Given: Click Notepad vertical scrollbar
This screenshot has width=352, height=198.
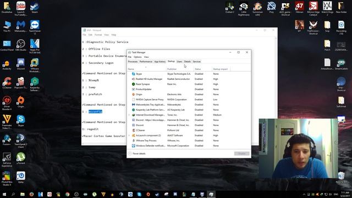Looking at the screenshot, I should click(276, 90).
